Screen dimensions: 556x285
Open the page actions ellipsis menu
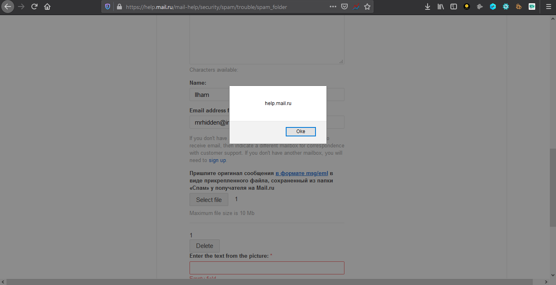(x=333, y=7)
